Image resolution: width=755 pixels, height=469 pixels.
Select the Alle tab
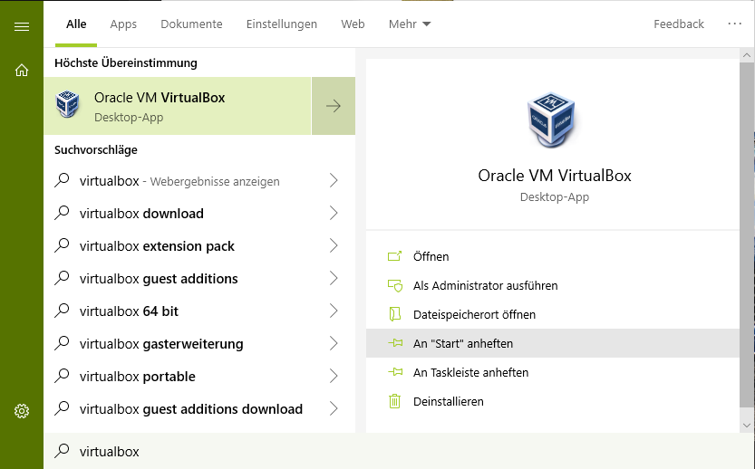pos(76,24)
